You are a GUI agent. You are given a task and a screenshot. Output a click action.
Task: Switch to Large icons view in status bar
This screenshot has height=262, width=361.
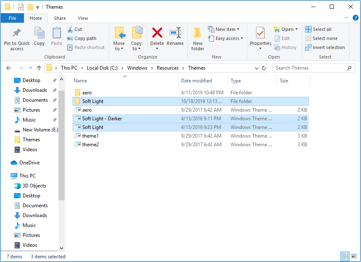(354, 256)
